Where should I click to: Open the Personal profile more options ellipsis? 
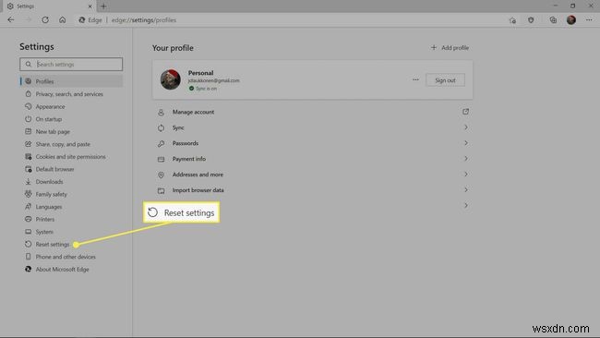(415, 79)
